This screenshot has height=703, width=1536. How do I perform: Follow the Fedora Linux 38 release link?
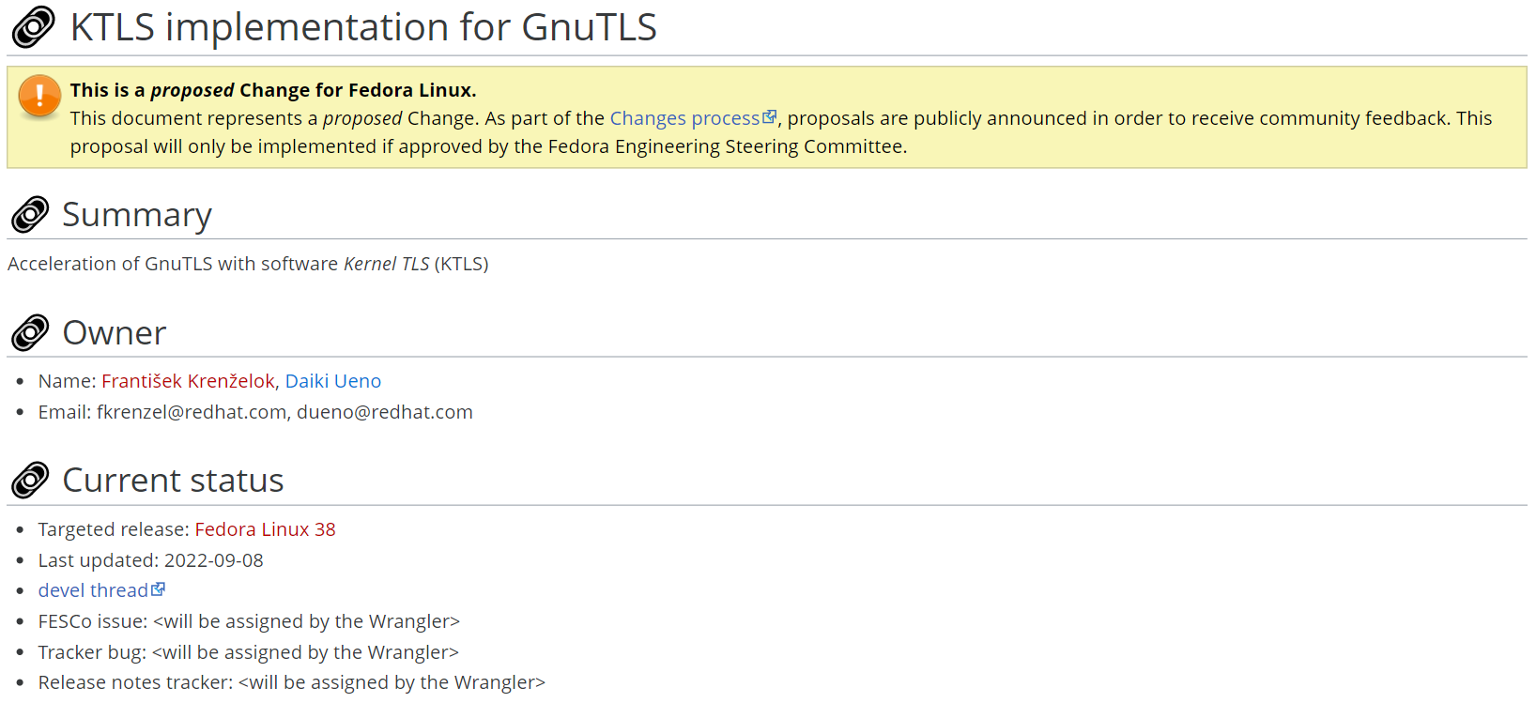pos(265,529)
